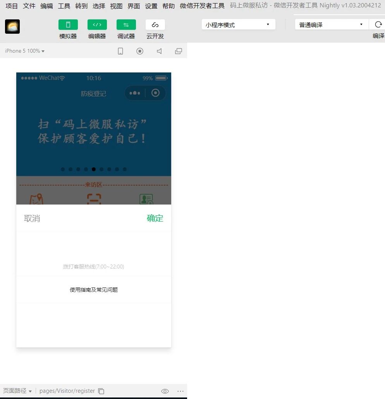385x399 pixels.
Task: Open the 工具 menu
Action: click(64, 6)
